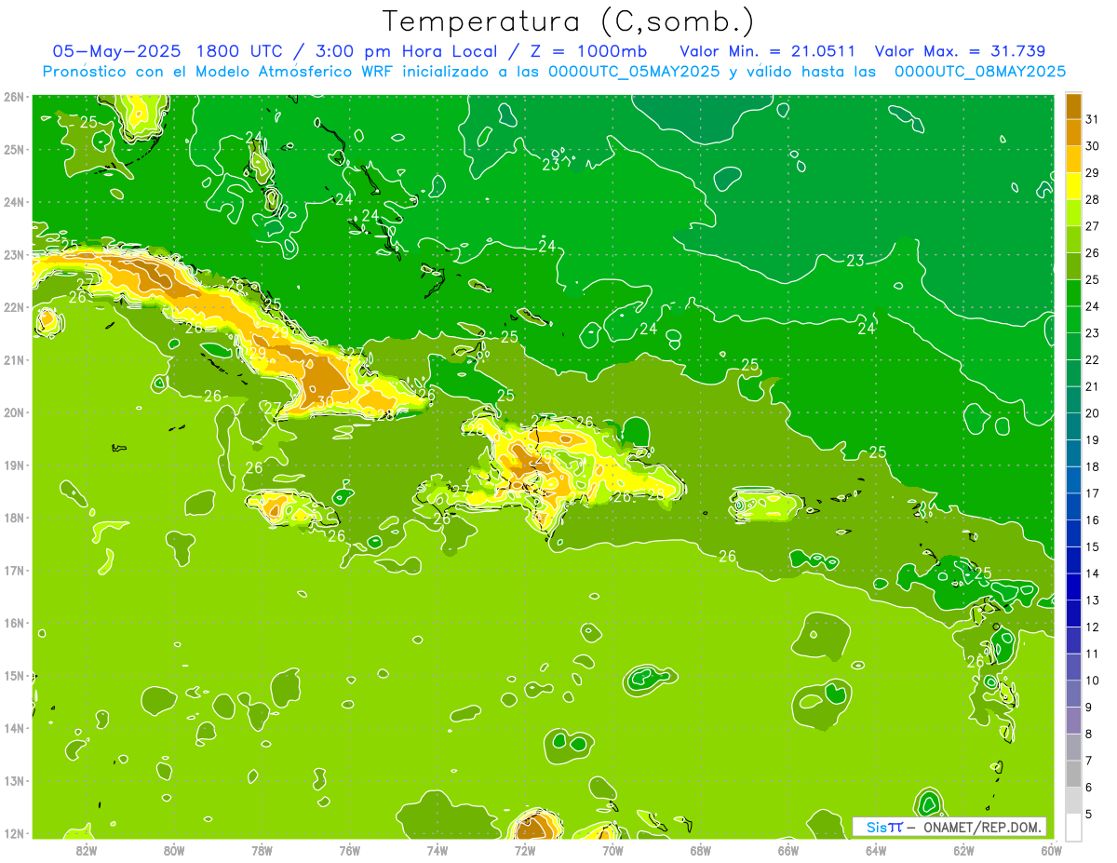The width and height of the screenshot is (1117, 863).
Task: Pick the light gray swatch between 5 and 6
Action: click(x=1073, y=801)
